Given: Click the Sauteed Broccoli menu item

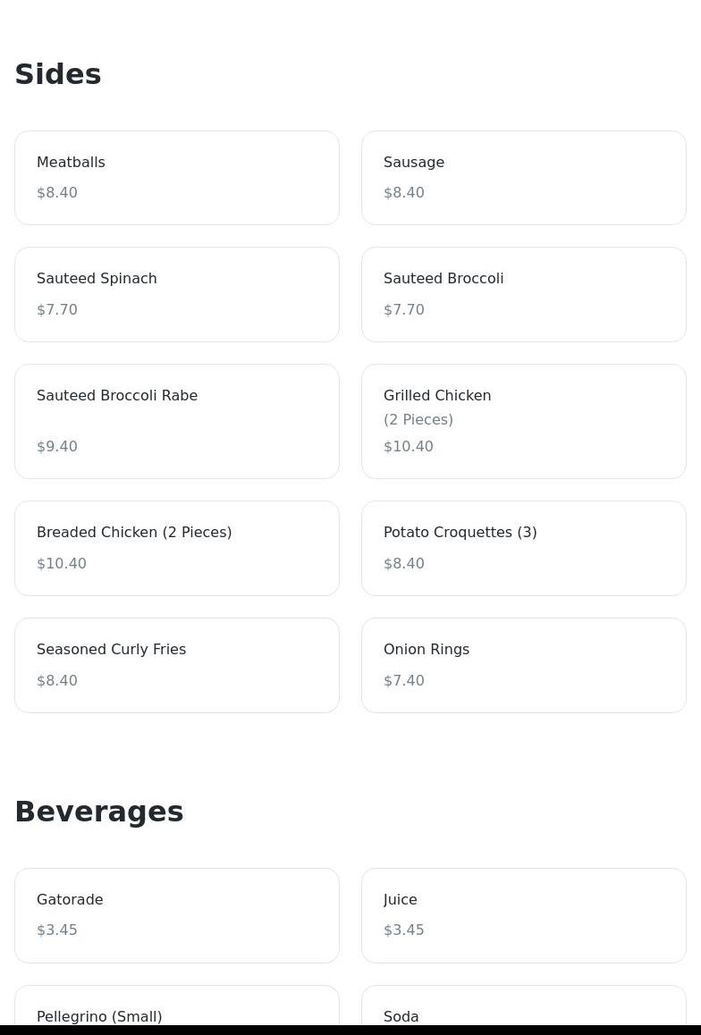Looking at the screenshot, I should (x=523, y=294).
